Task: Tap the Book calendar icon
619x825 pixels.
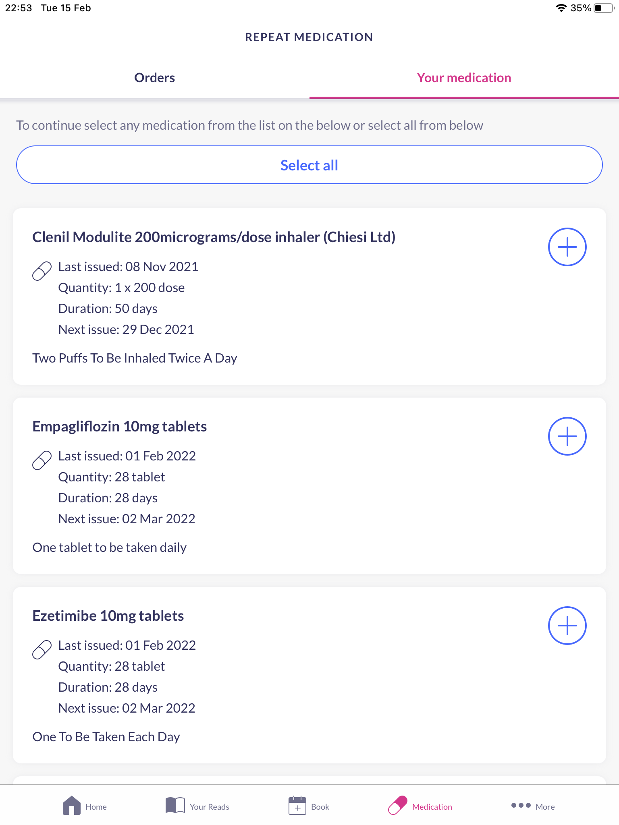Action: [x=297, y=806]
